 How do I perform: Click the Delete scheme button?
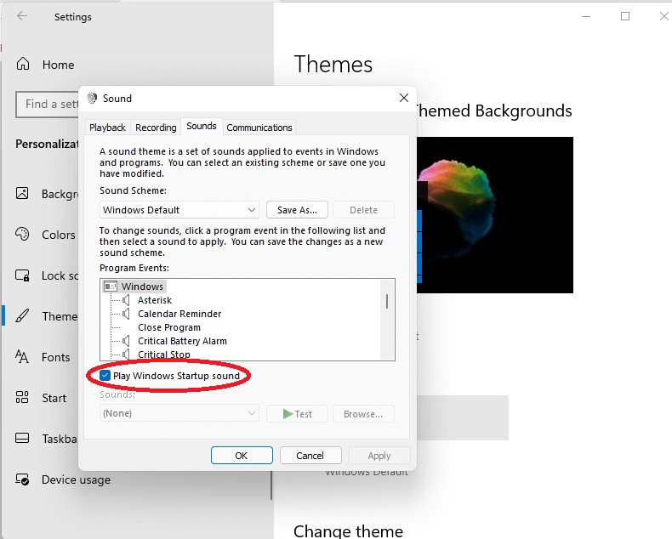pyautogui.click(x=363, y=210)
